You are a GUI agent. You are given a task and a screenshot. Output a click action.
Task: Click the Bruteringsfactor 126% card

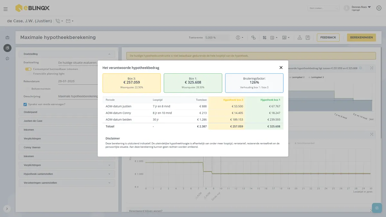[254, 83]
